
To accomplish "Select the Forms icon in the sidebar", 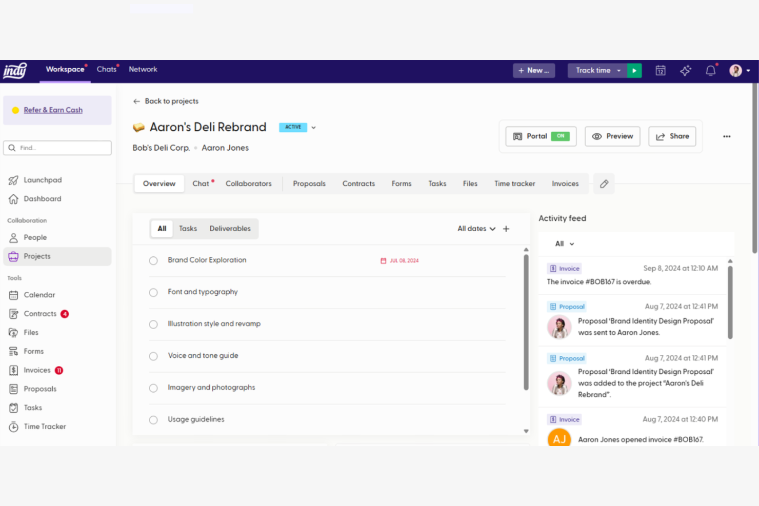I will click(13, 351).
